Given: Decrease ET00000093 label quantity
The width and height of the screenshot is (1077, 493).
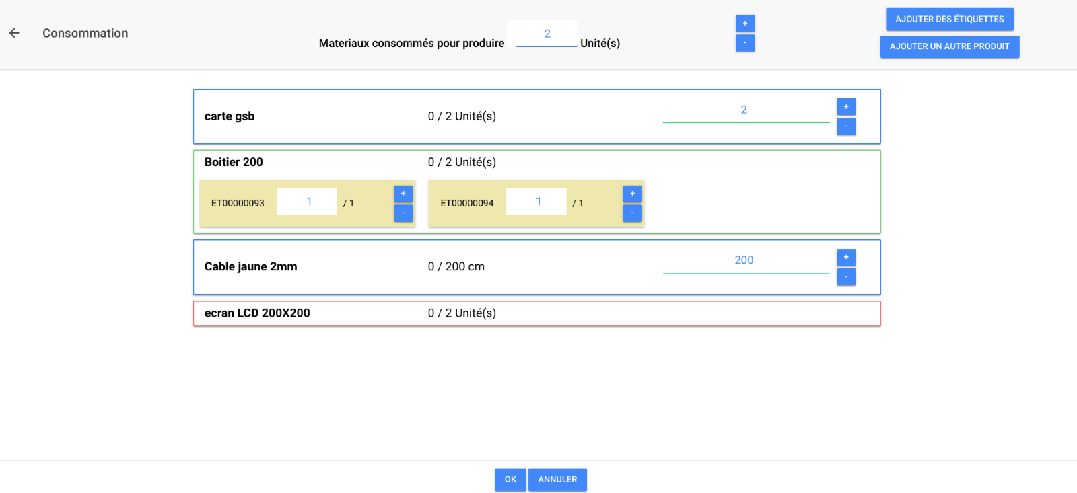Looking at the screenshot, I should [403, 213].
